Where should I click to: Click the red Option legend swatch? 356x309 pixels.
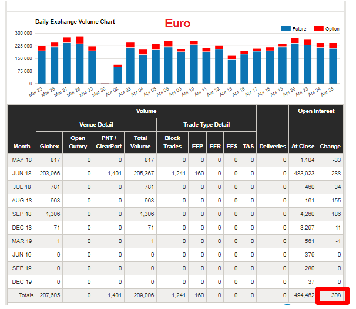pyautogui.click(x=319, y=29)
